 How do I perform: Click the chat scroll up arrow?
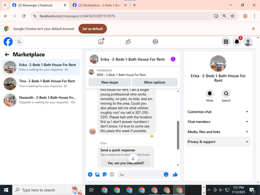178,91
